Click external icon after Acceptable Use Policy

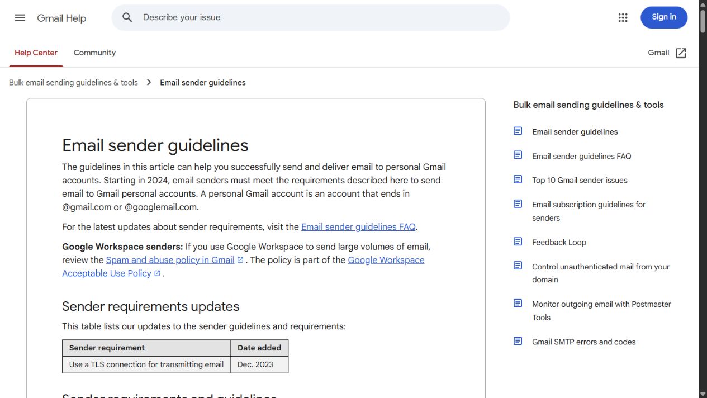coord(157,273)
